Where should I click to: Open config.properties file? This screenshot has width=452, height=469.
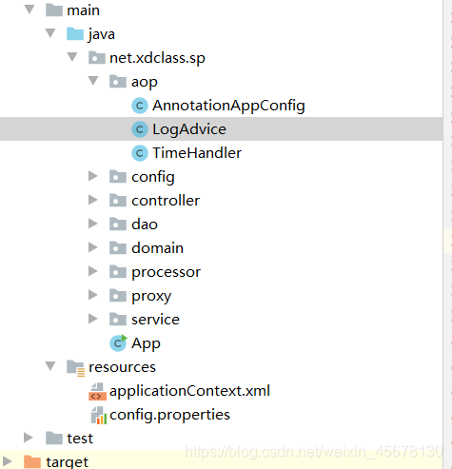[x=169, y=415]
